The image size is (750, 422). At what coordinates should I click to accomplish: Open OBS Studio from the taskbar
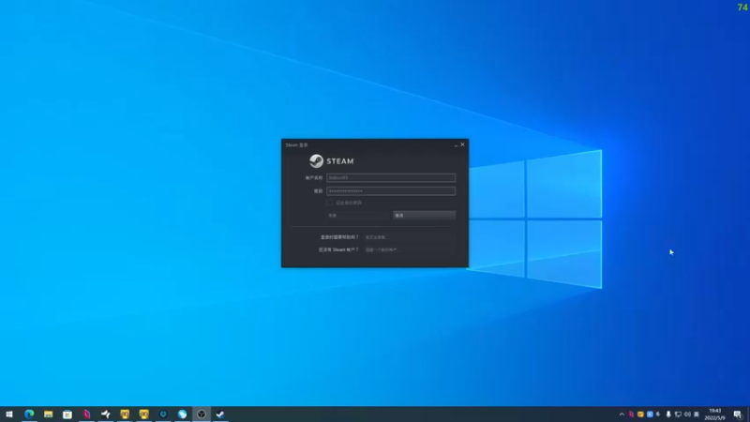tap(202, 414)
